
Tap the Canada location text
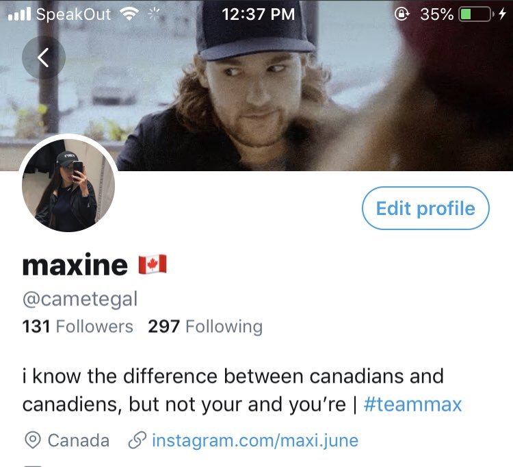point(79,440)
